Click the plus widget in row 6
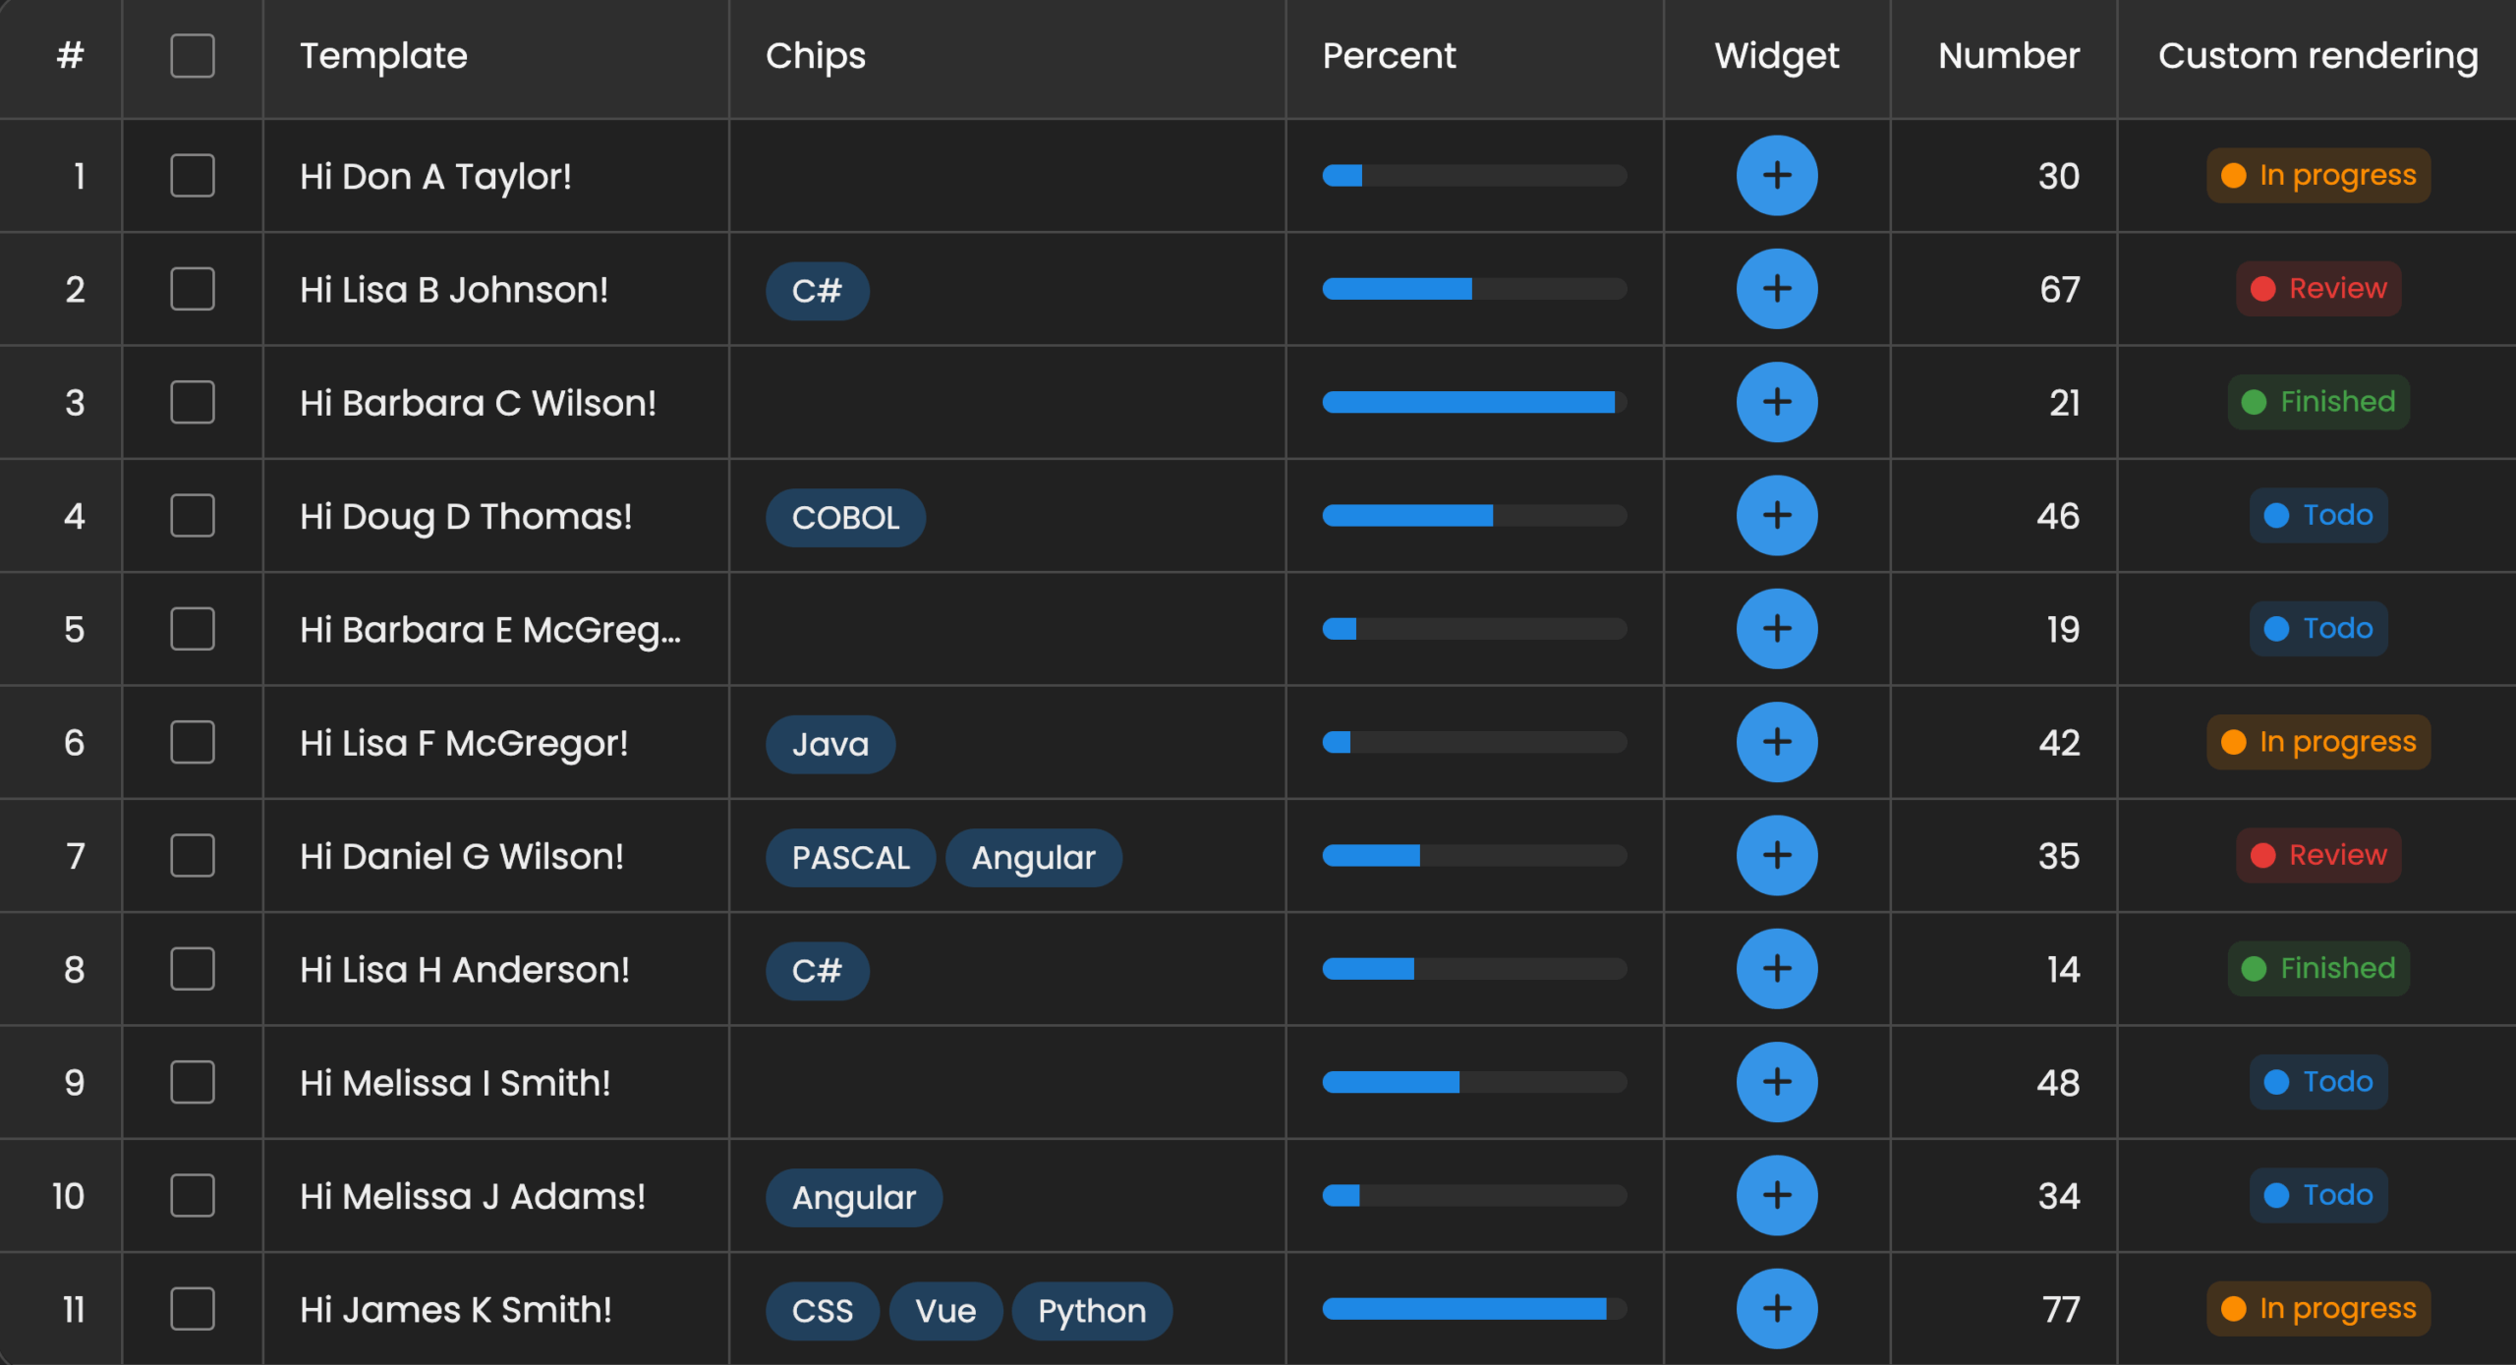The width and height of the screenshot is (2516, 1365). pos(1776,742)
